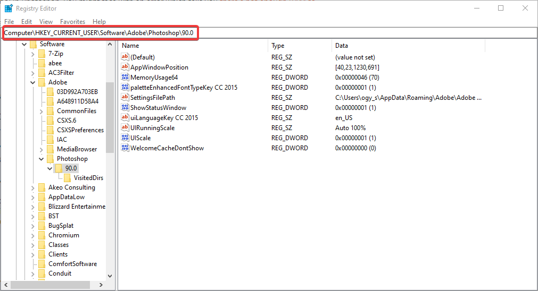538x291 pixels.
Task: Select the Clients key
Action: pyautogui.click(x=58, y=254)
